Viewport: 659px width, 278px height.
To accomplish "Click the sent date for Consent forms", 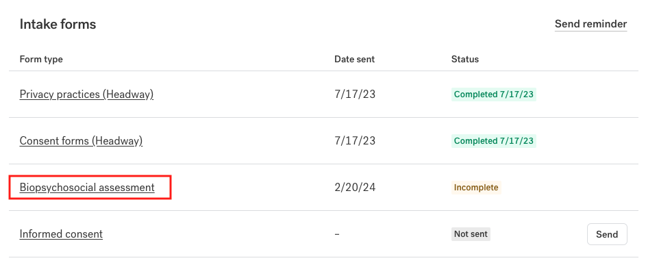I will tap(355, 140).
